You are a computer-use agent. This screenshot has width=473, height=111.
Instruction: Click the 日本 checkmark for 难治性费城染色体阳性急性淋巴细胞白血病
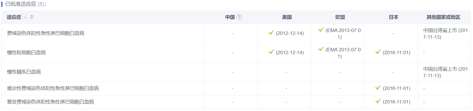click(x=378, y=88)
